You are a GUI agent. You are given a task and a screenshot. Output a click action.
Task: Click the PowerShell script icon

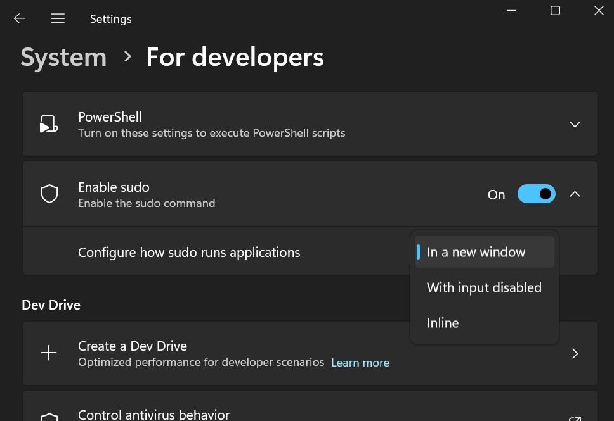[49, 124]
